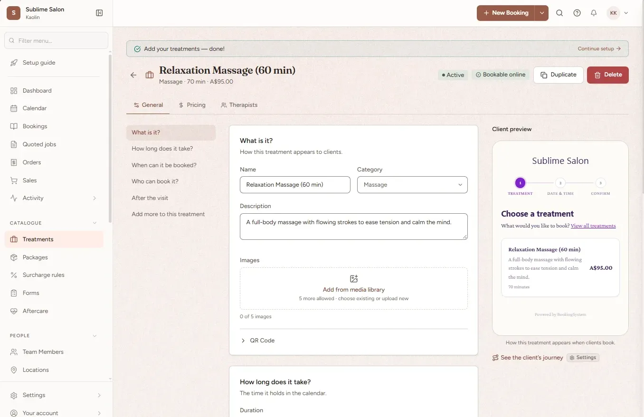The height and width of the screenshot is (417, 644).
Task: Go back using the left arrow
Action: point(133,75)
